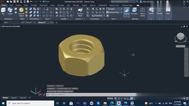Screen dimensions: 189x106
Task: Expand the Modeling panel
Action: pyautogui.click(x=9, y=19)
